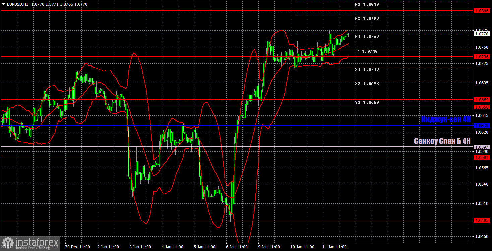This screenshot has height=251, width=492.
Task: Click the 1.0540 price scale value
Action: (482, 184)
